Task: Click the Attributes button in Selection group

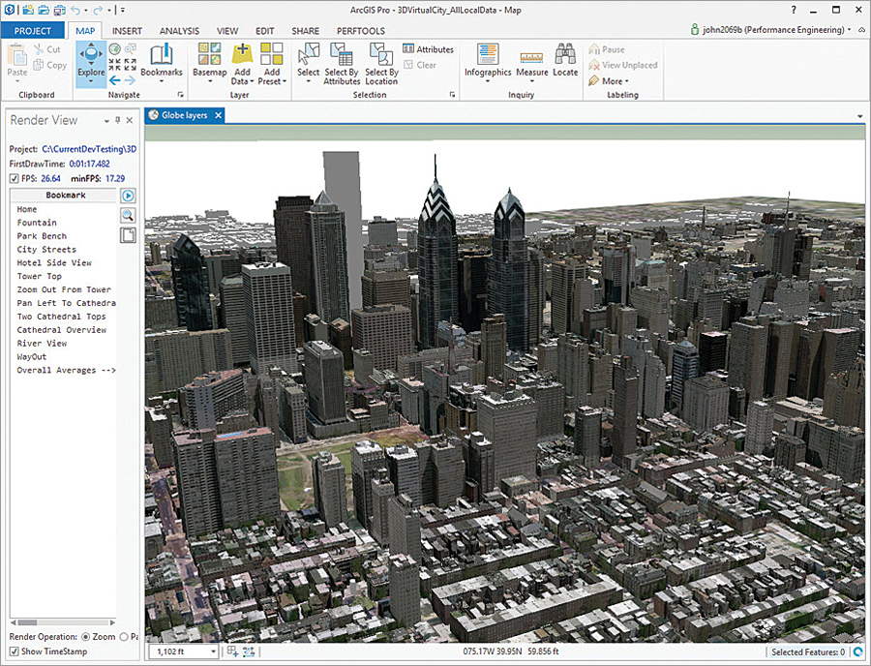Action: coord(428,49)
